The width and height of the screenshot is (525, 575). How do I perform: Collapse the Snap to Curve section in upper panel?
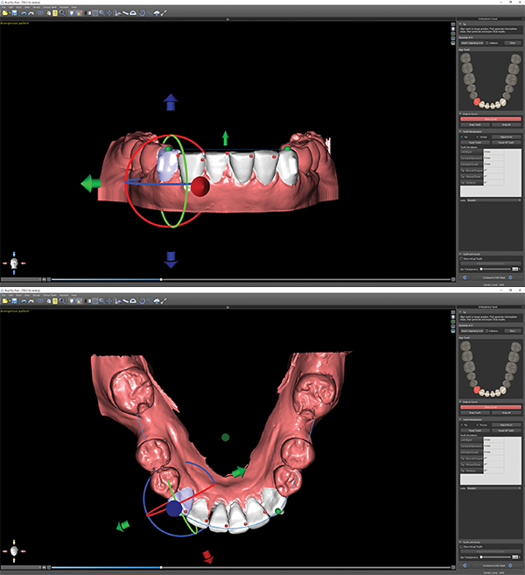(460, 114)
